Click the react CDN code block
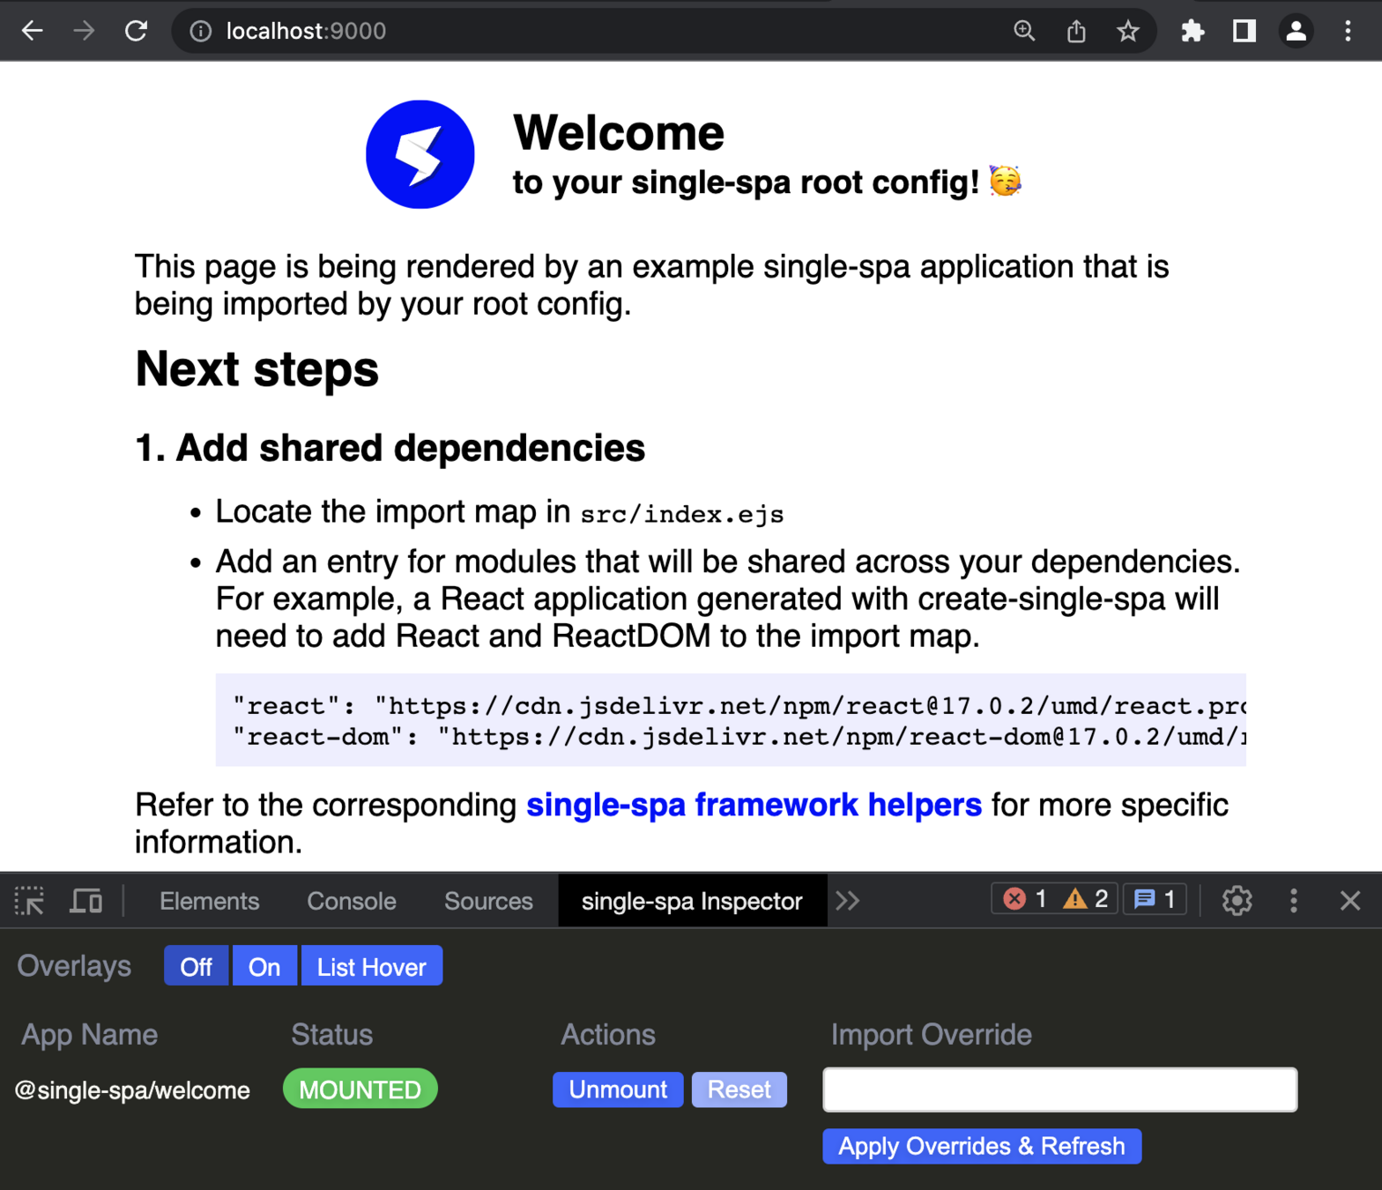The height and width of the screenshot is (1190, 1382). tap(731, 720)
